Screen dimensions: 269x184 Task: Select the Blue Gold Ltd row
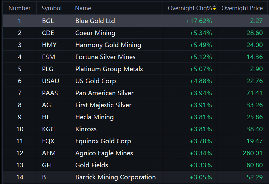click(95, 21)
